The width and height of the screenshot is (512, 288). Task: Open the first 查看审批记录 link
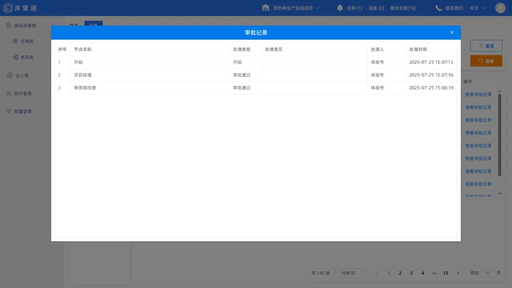click(478, 94)
